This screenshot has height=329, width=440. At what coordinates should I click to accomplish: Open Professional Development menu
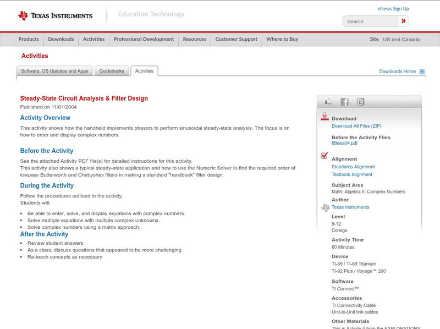coord(144,39)
